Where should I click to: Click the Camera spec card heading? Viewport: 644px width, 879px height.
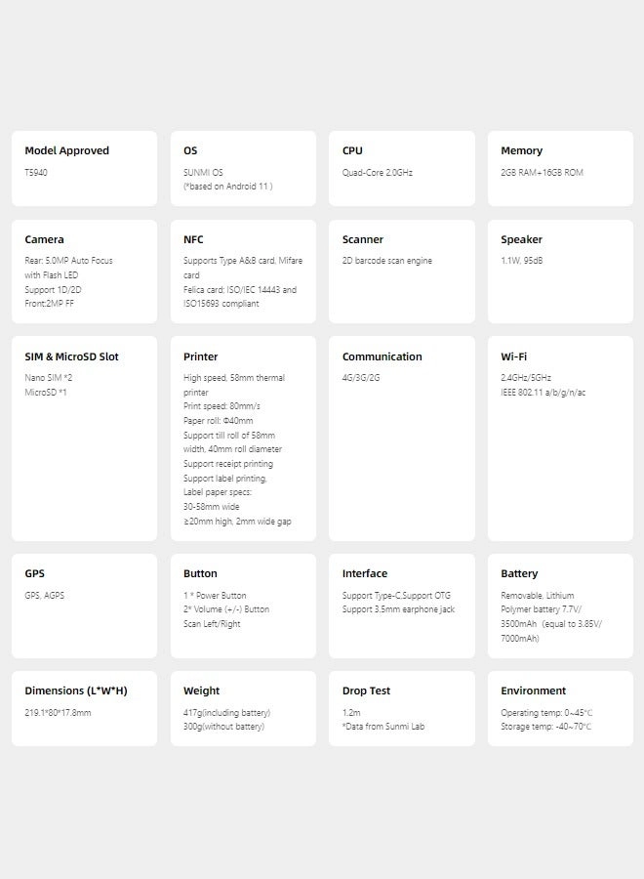tap(44, 239)
